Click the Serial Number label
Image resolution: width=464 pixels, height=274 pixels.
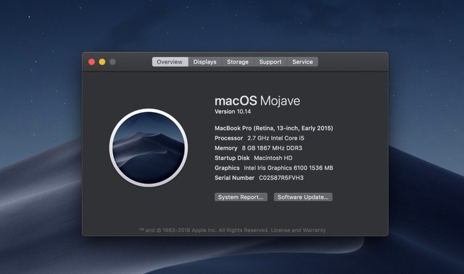234,178
